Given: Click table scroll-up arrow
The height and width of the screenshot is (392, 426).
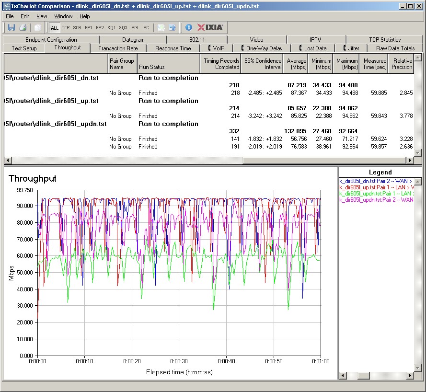Looking at the screenshot, I should (418, 58).
